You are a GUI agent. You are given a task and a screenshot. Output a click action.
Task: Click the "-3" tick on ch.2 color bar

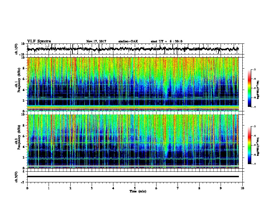coord(254,127)
